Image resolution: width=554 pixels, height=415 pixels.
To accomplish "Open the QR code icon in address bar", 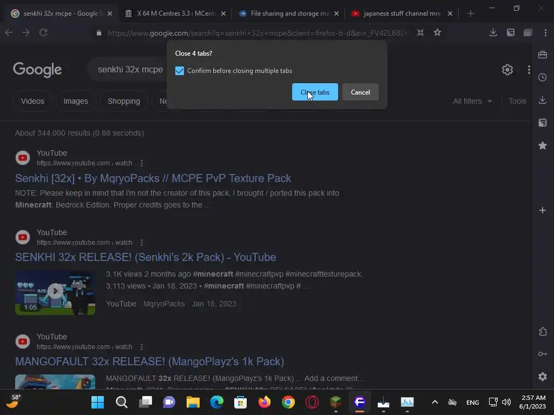I will [x=420, y=32].
